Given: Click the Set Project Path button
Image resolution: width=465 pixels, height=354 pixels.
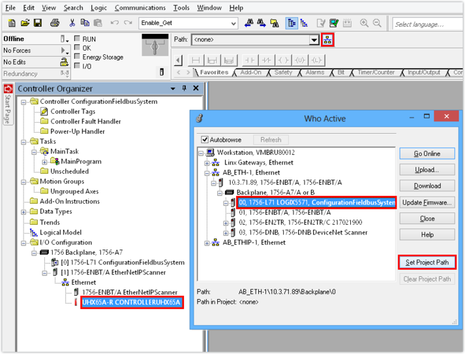Looking at the screenshot, I should (427, 263).
